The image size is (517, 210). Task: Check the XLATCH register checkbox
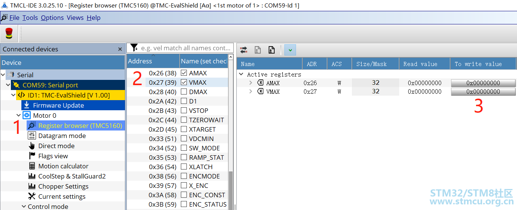(x=184, y=166)
